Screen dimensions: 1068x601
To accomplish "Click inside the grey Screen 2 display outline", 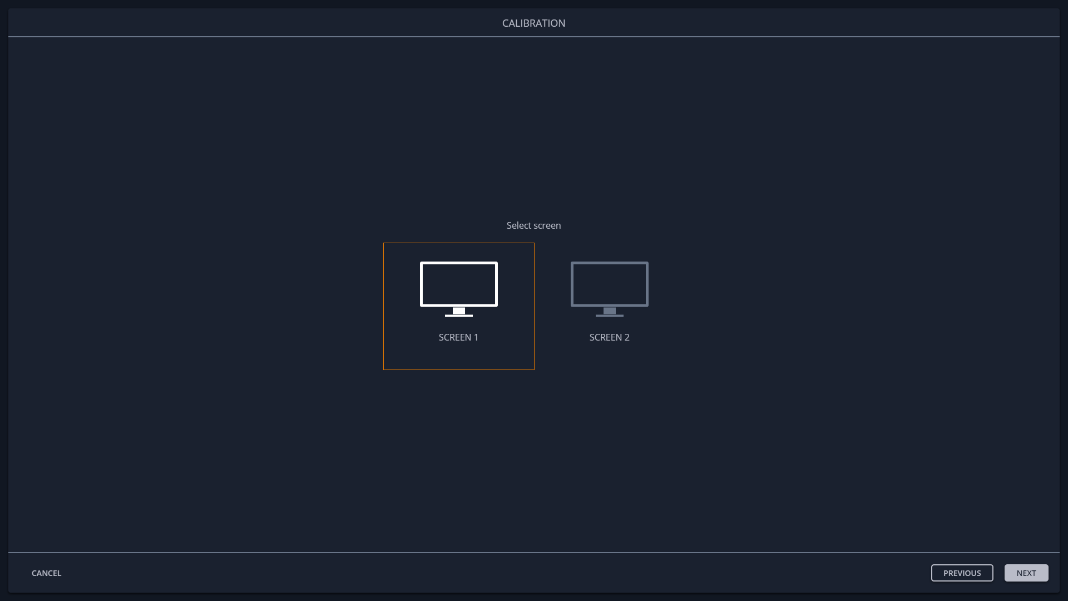I will click(609, 284).
